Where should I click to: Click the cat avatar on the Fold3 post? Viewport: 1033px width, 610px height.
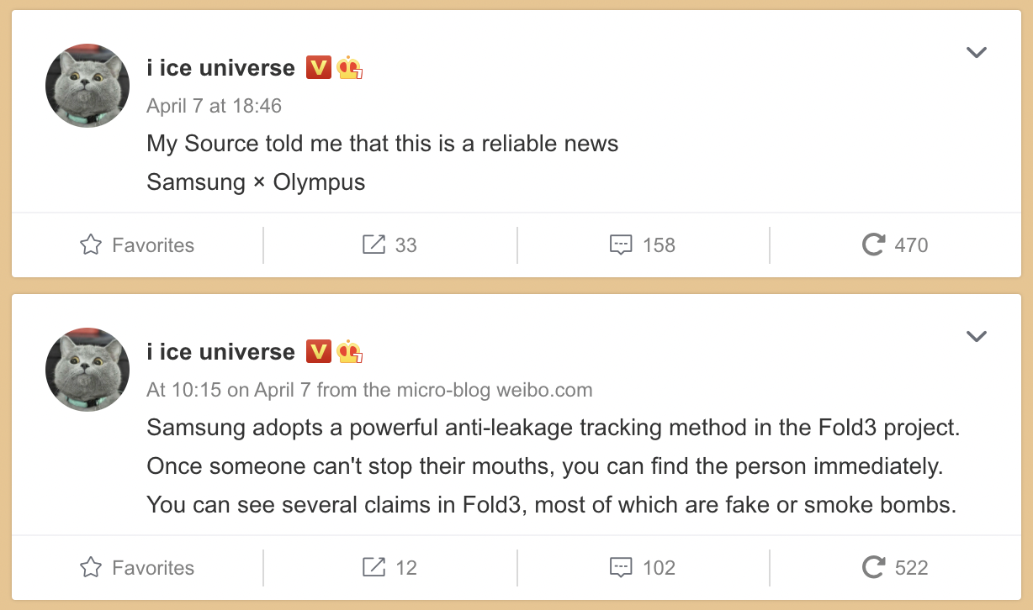87,370
